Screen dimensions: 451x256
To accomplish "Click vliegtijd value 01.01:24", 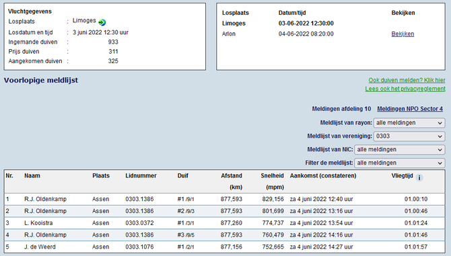I will click(x=416, y=223).
